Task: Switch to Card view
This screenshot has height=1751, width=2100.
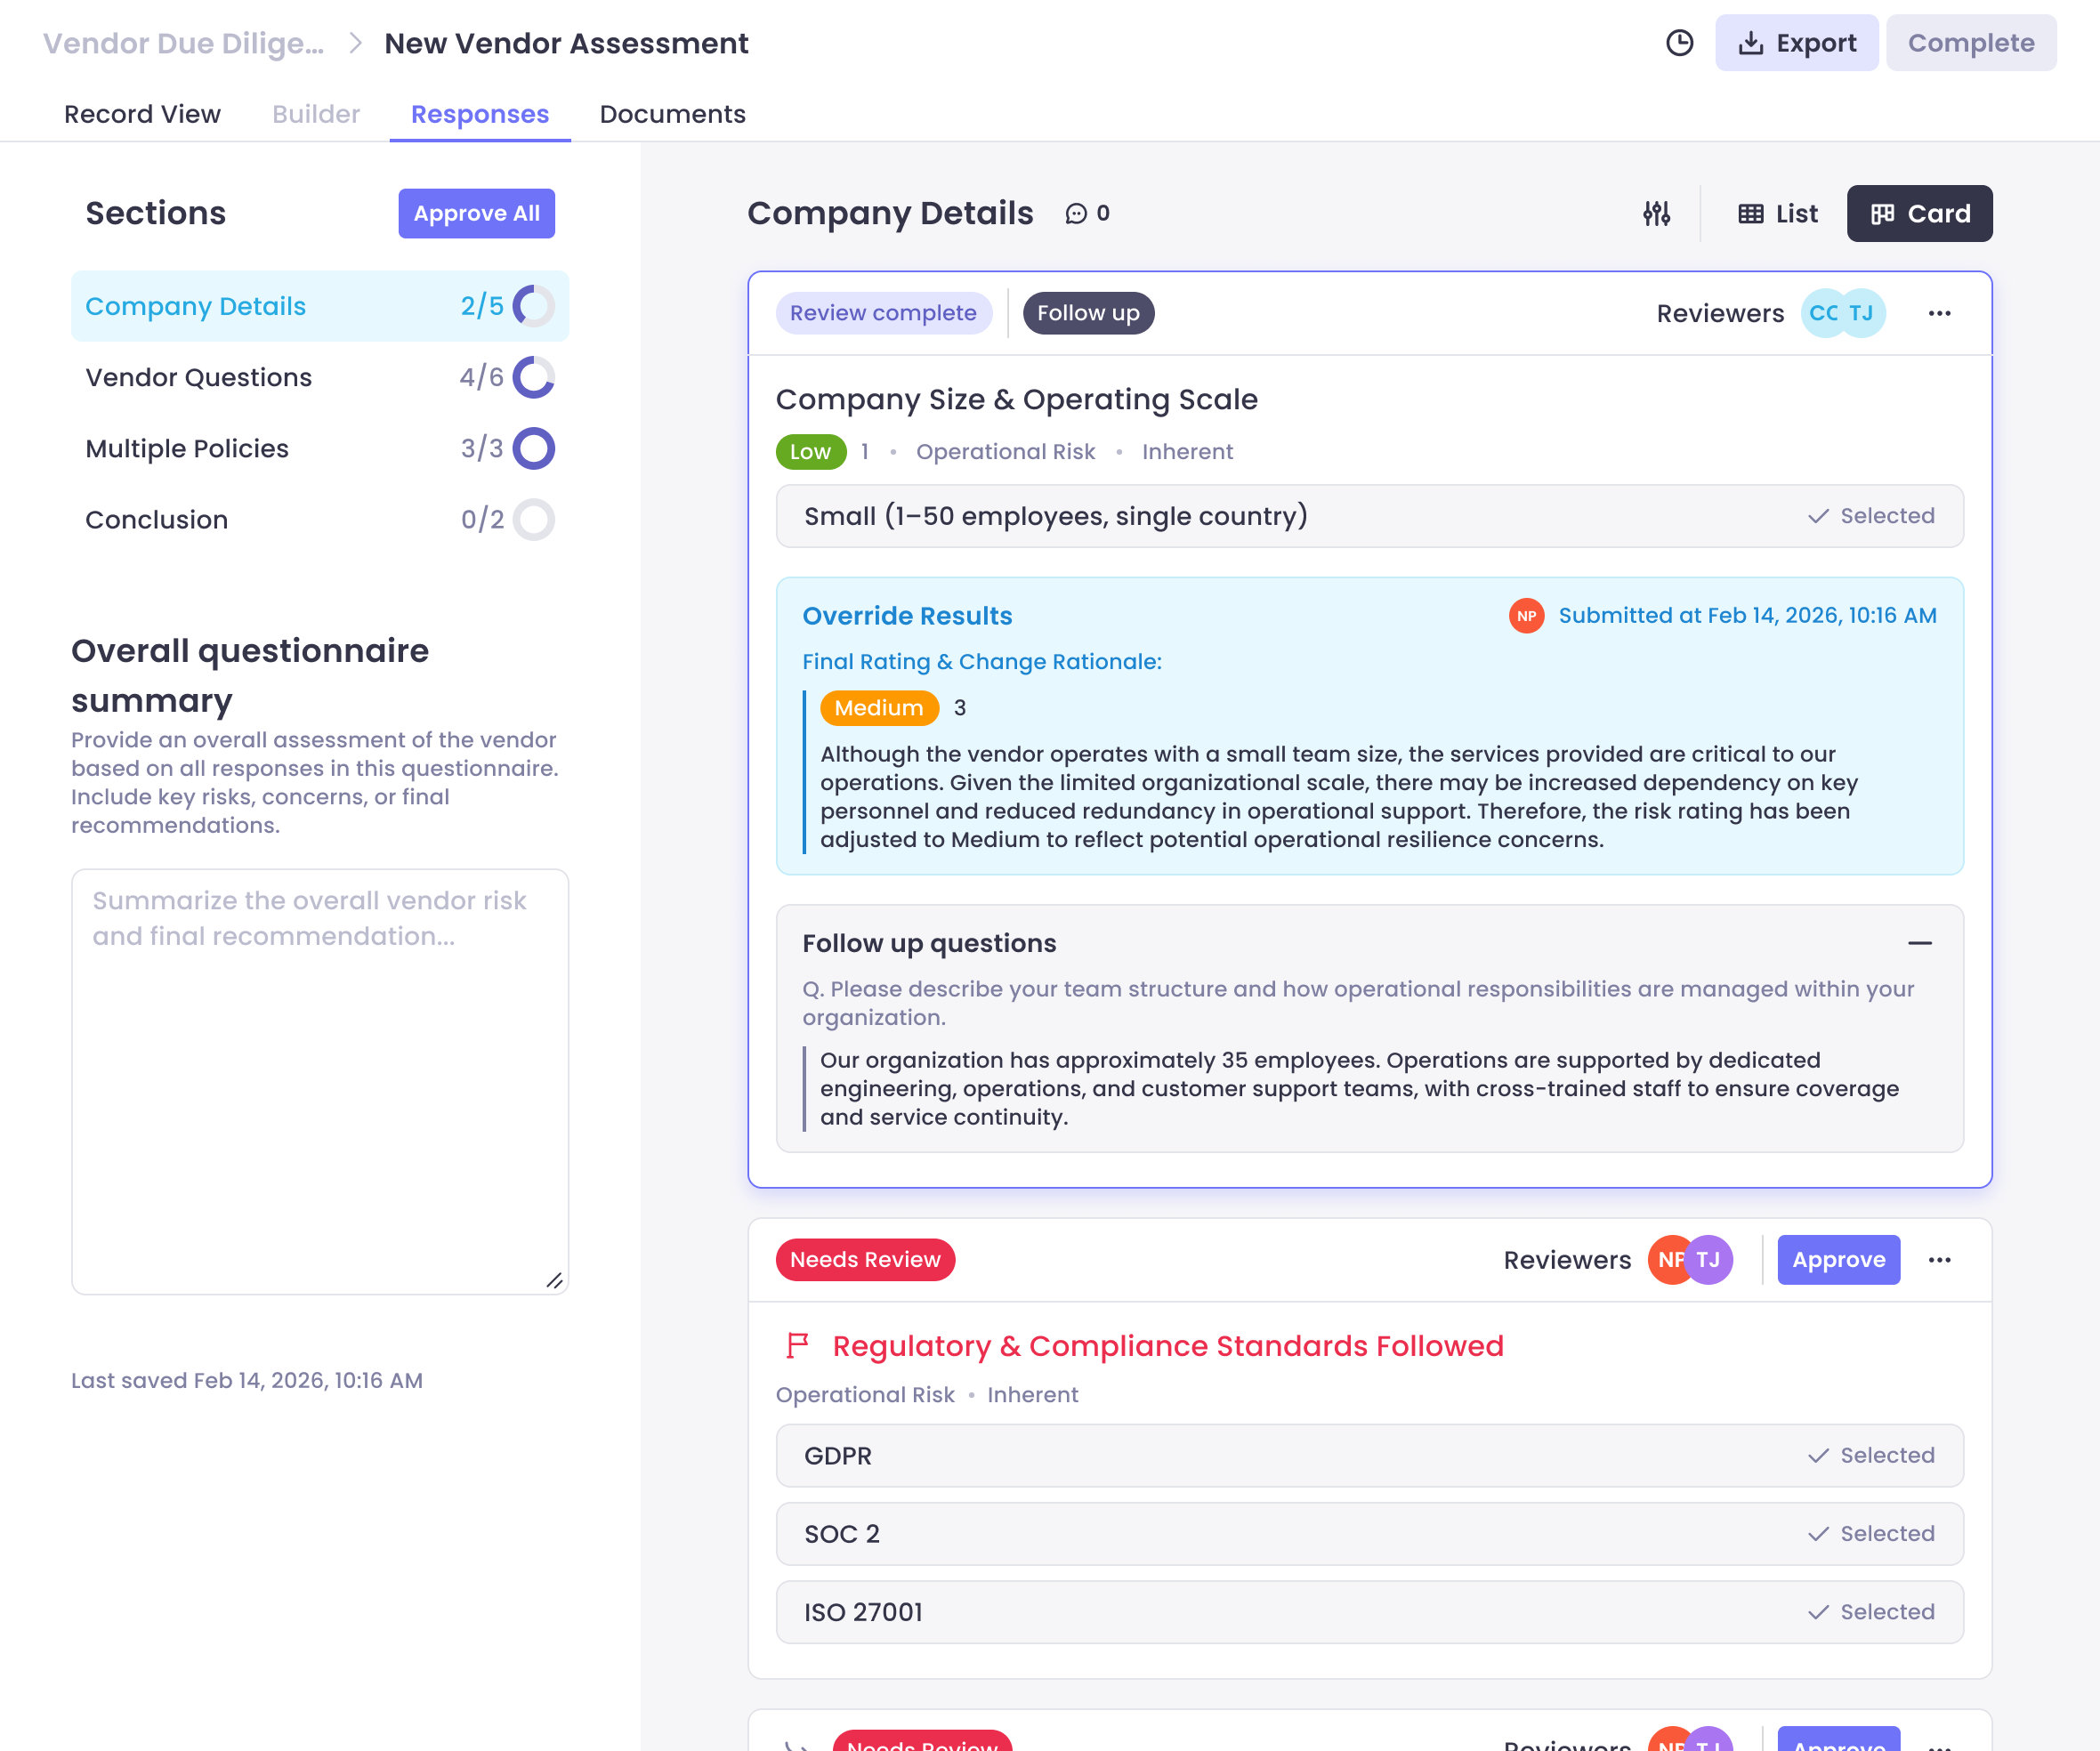Action: pyautogui.click(x=1919, y=213)
